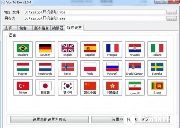Select the Sri Lanka flag language
This screenshot has width=180, height=128.
click(x=157, y=87)
